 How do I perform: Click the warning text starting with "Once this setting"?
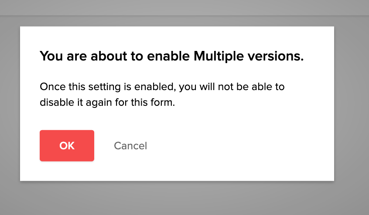pyautogui.click(x=162, y=87)
